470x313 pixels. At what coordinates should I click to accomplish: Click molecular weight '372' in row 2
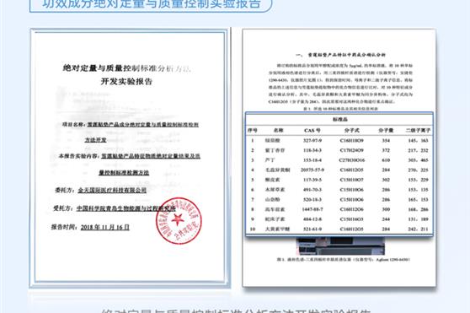[x=386, y=150]
